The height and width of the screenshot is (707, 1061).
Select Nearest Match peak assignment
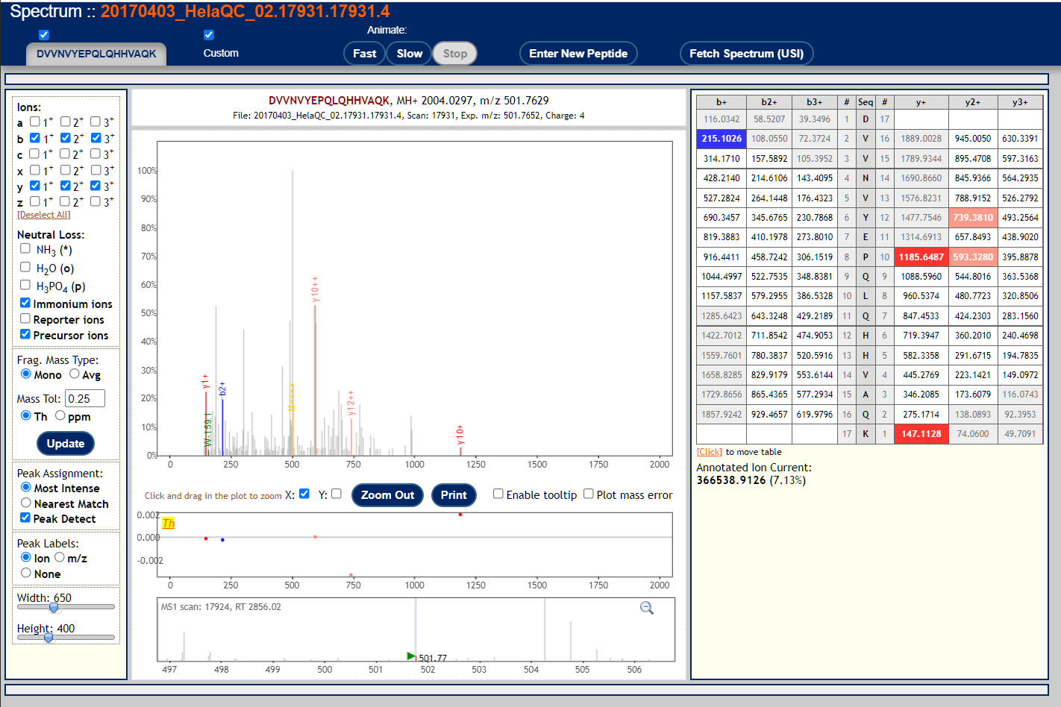(x=26, y=503)
